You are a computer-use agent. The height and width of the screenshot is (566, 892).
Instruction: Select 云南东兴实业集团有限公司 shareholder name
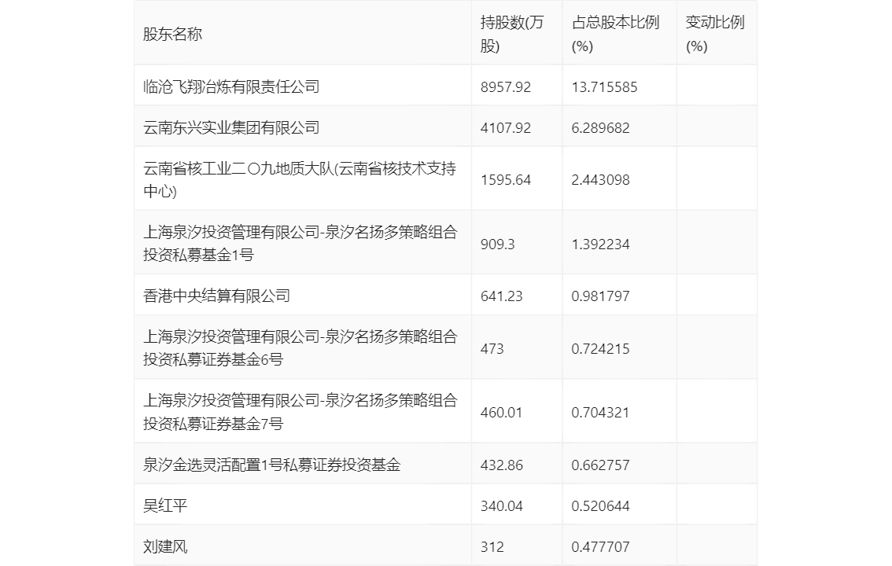pyautogui.click(x=231, y=127)
